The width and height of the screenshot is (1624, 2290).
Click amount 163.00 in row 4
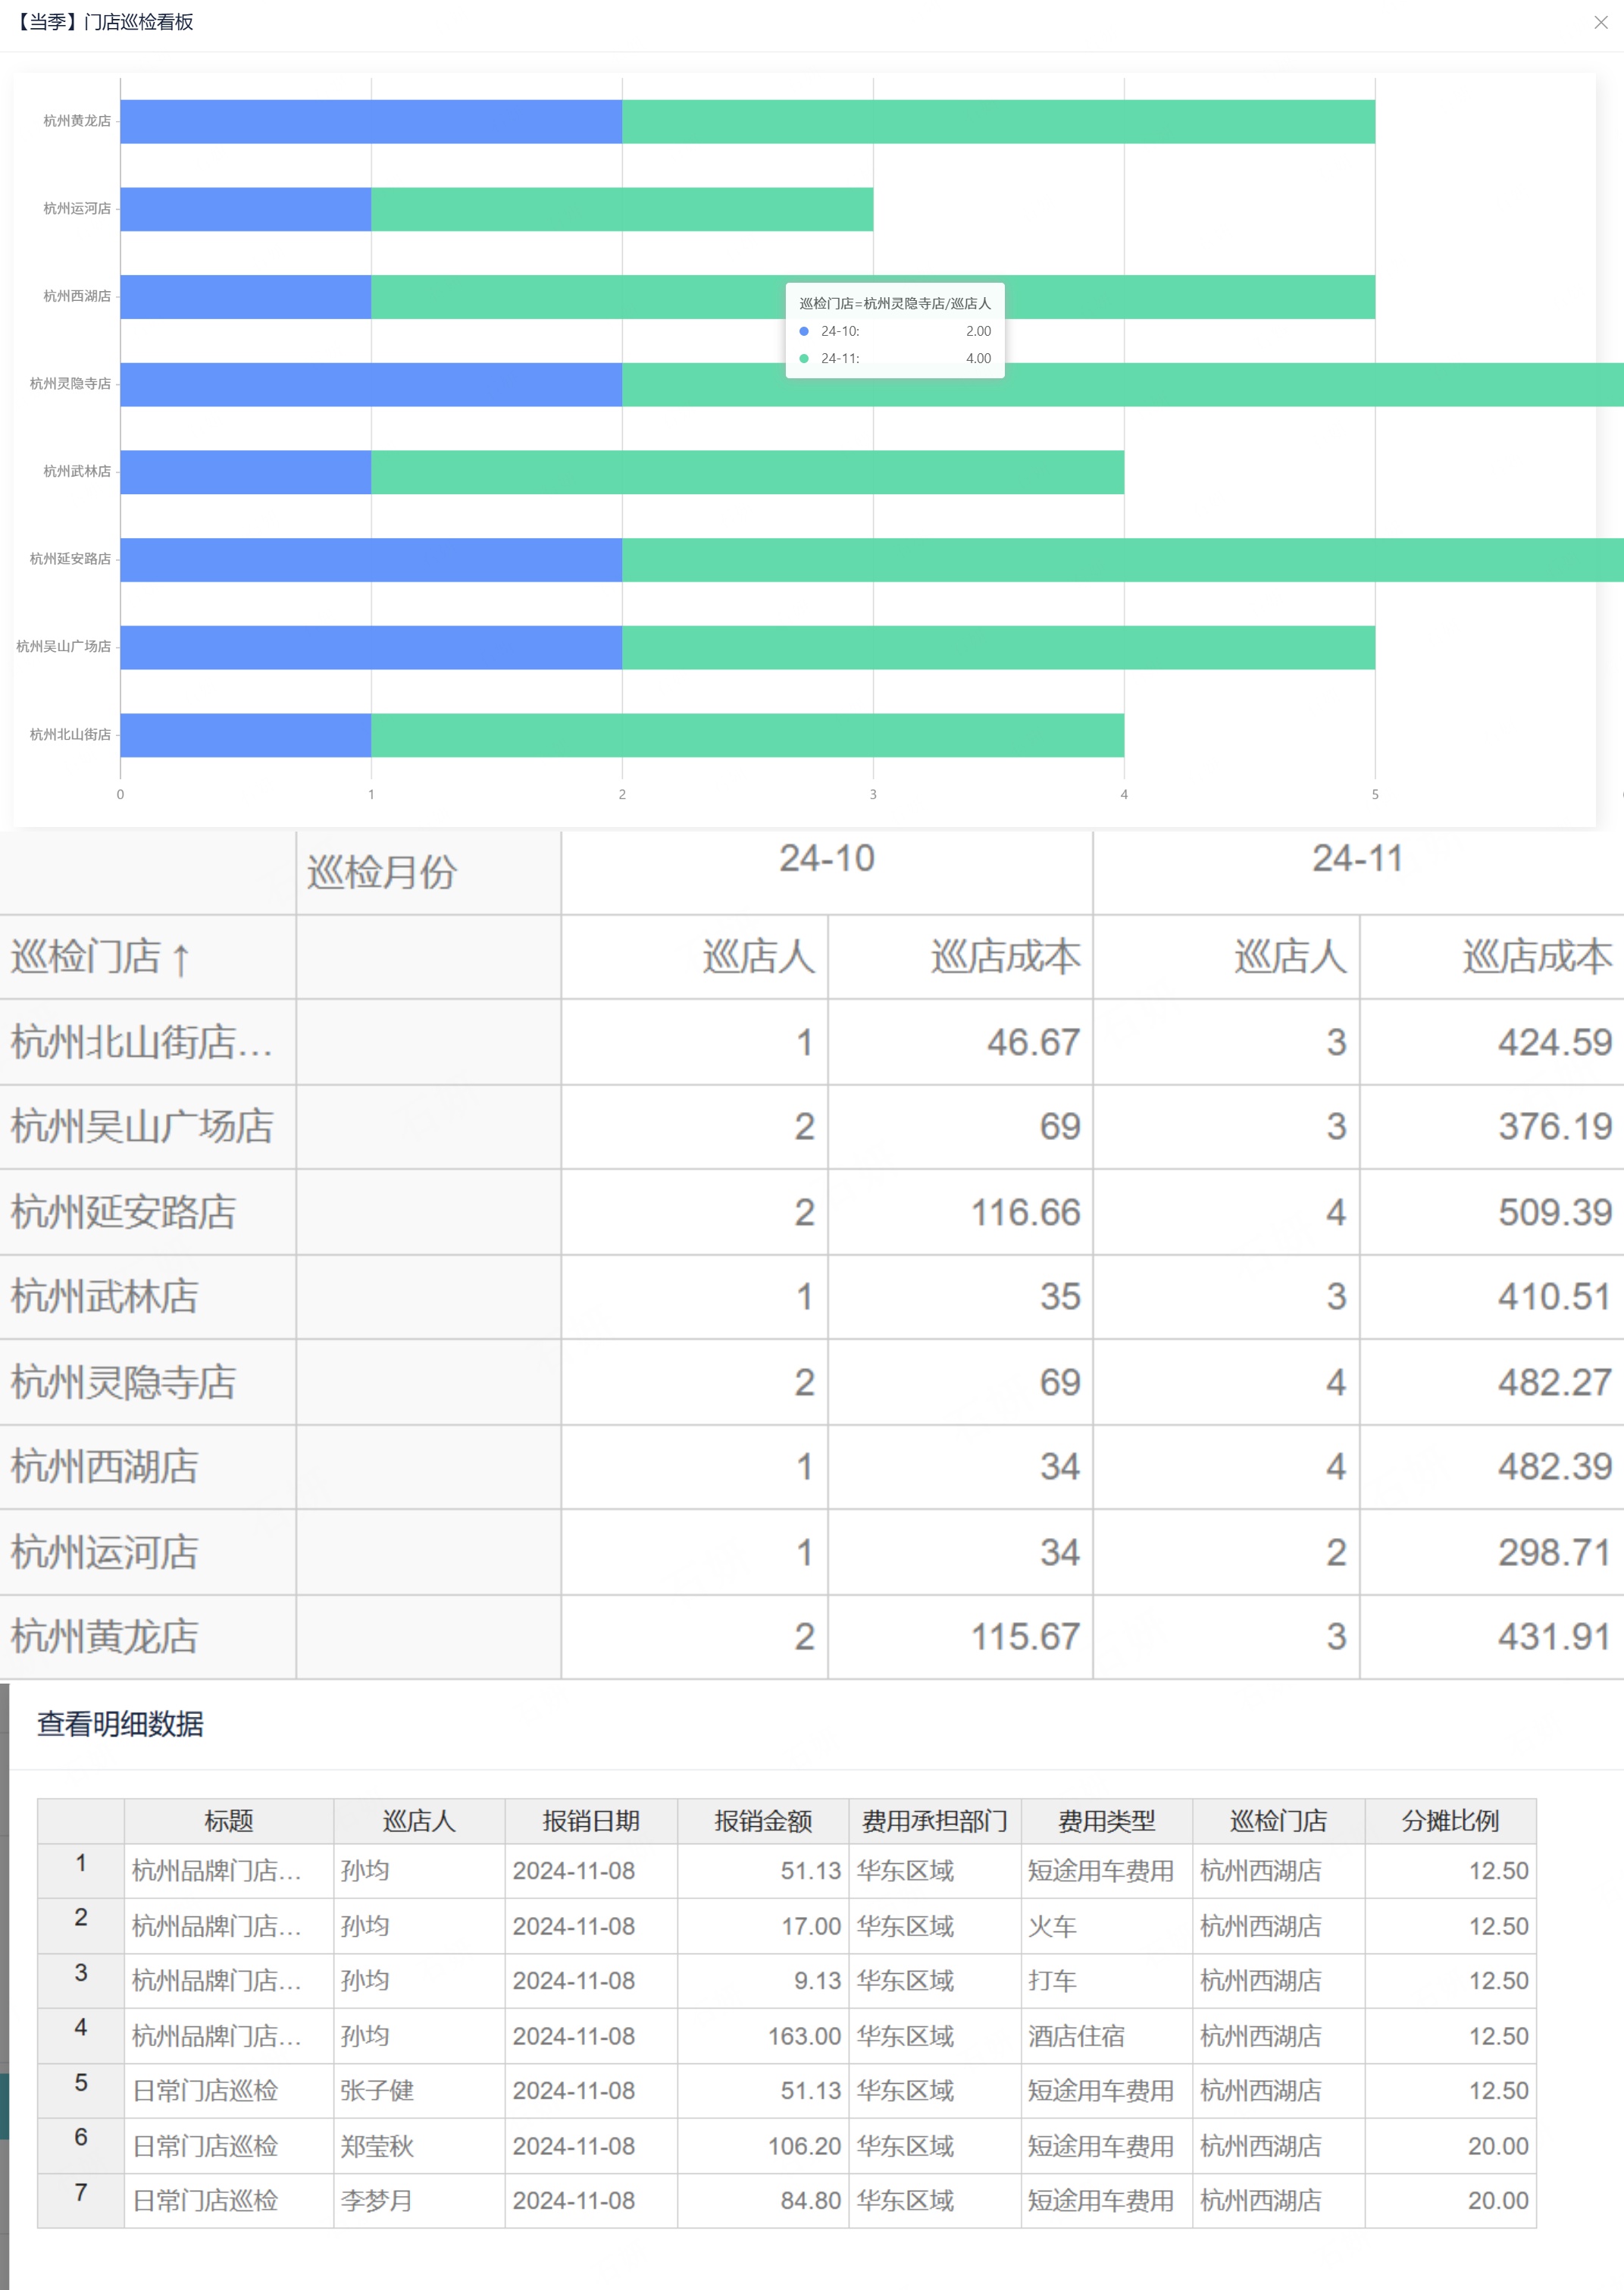click(x=804, y=2036)
